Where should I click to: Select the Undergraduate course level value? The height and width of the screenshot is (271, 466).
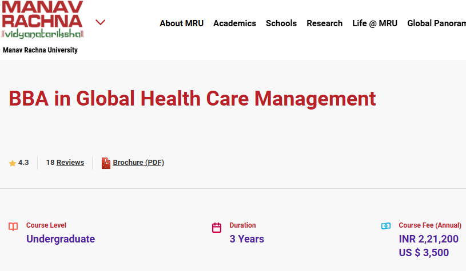tap(61, 239)
